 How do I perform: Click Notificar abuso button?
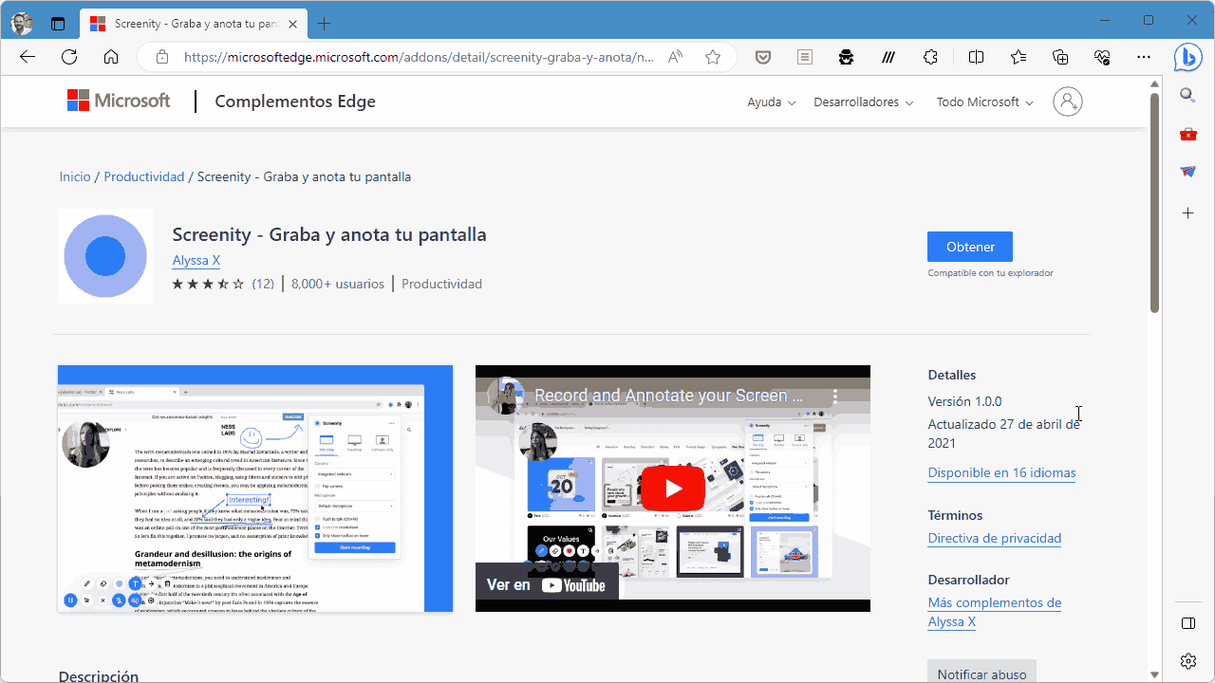pos(981,673)
